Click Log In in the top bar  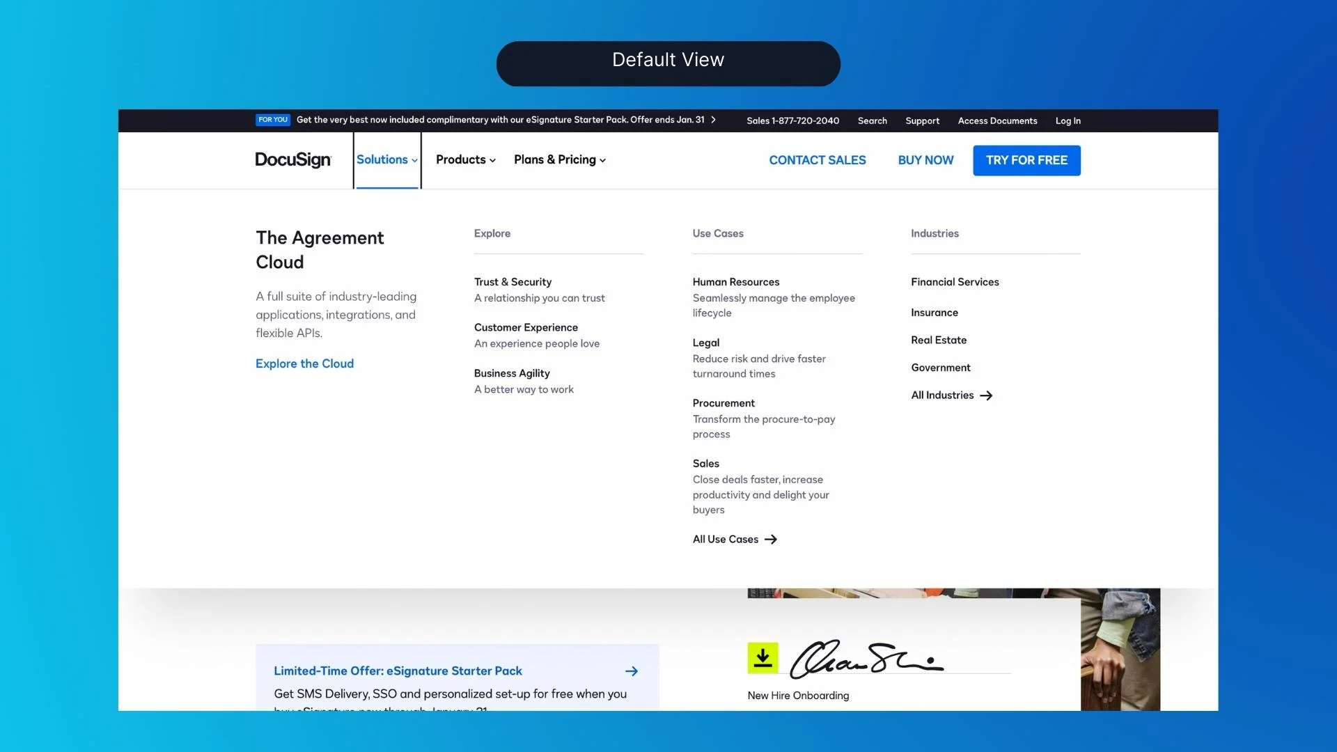click(x=1068, y=120)
